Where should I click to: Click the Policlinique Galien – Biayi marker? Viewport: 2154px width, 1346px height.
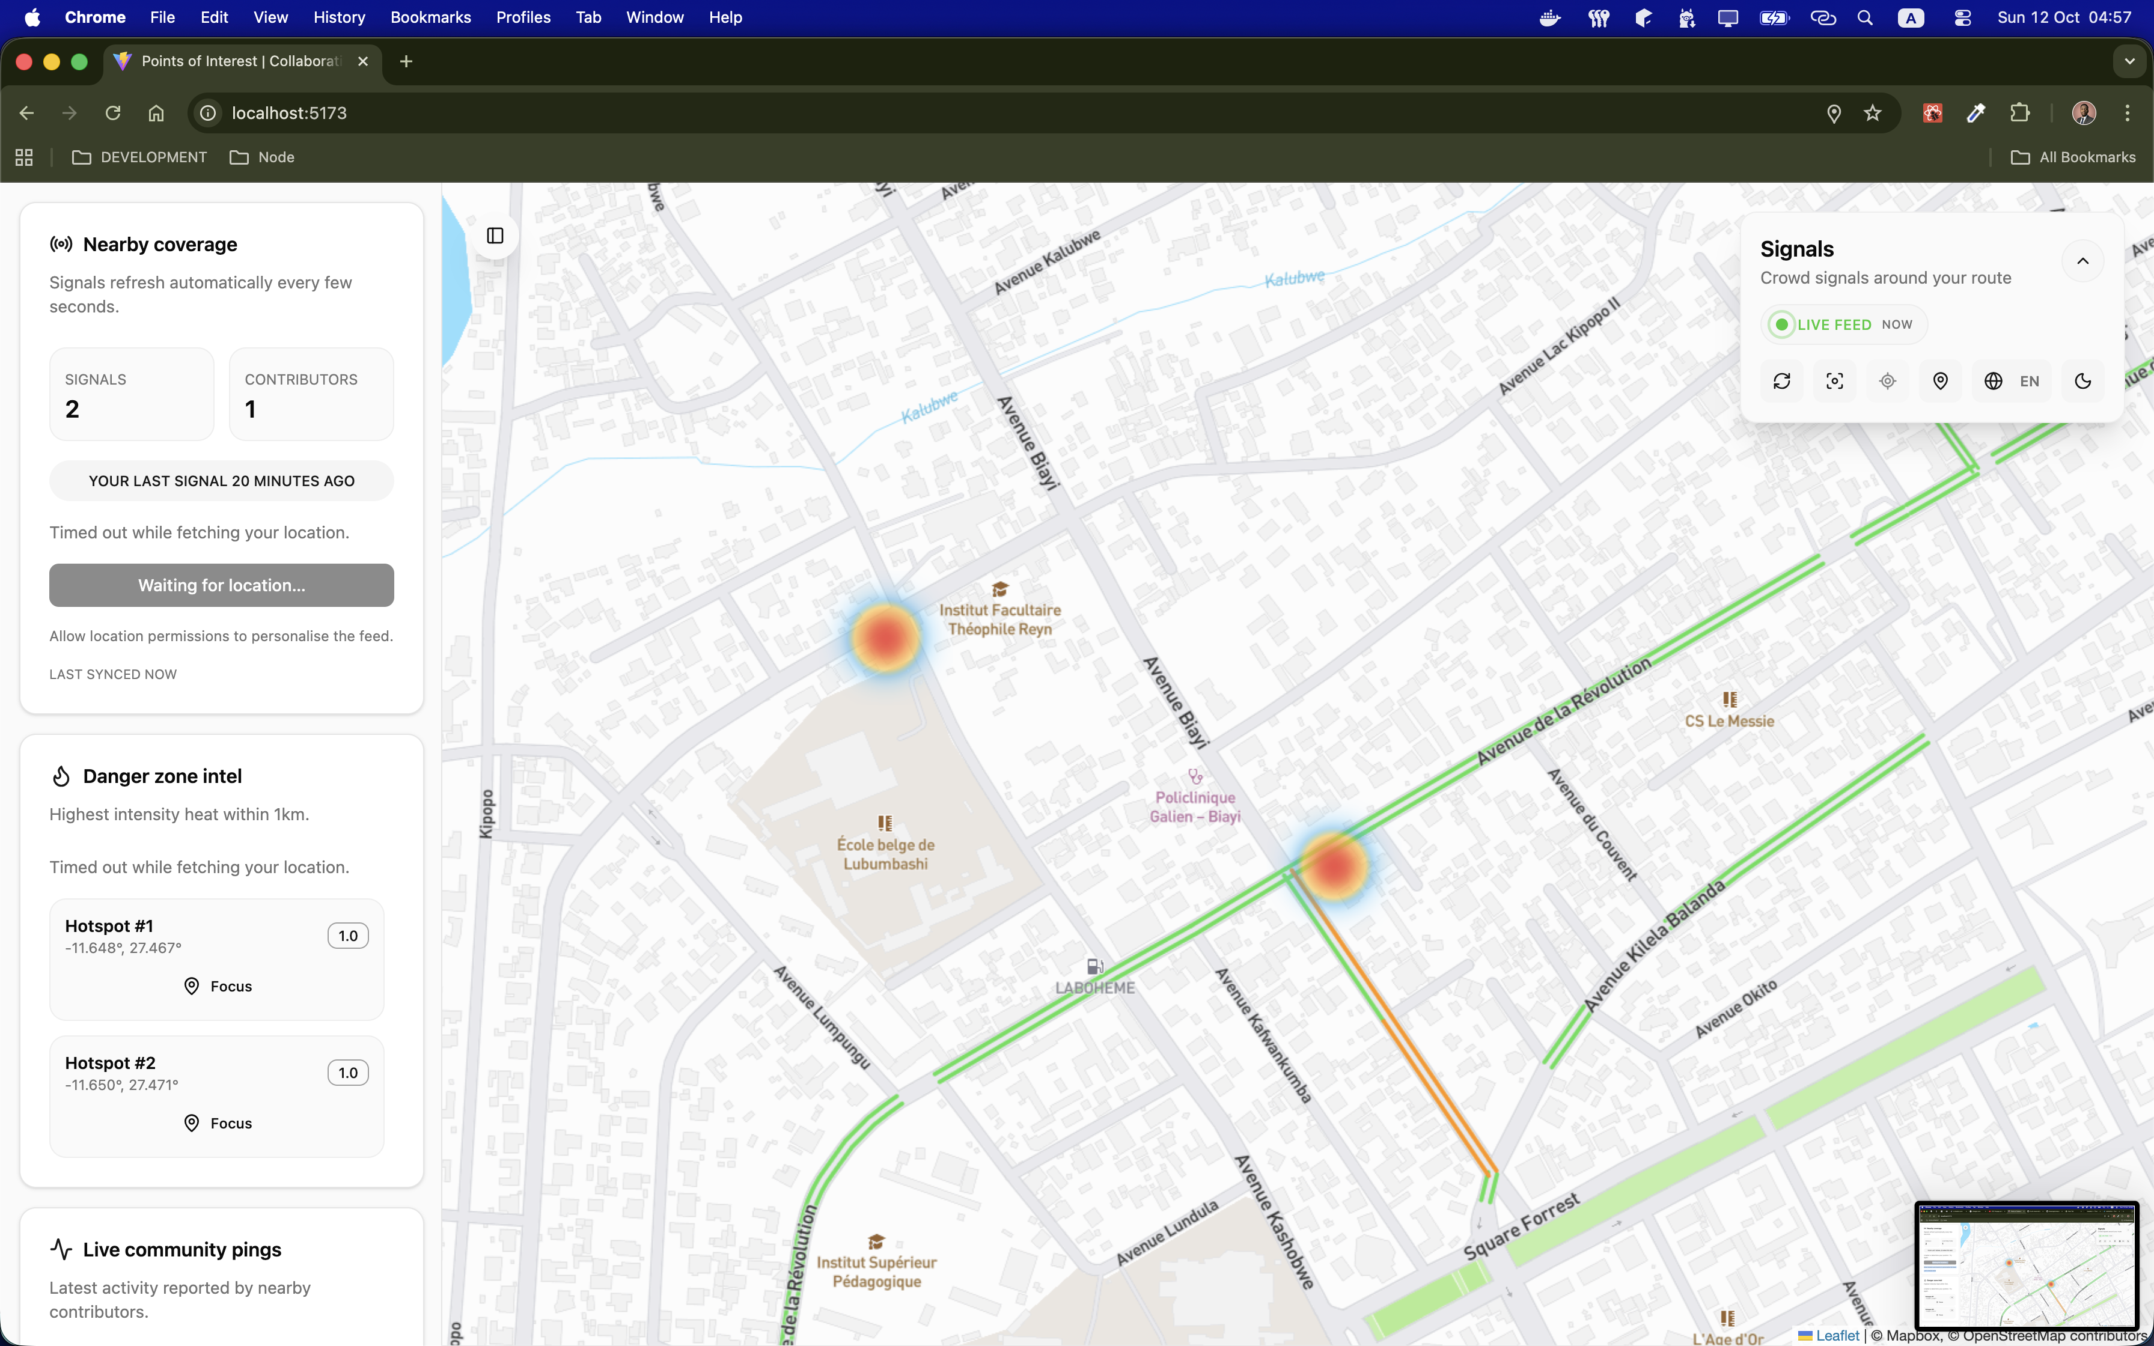pos(1195,777)
